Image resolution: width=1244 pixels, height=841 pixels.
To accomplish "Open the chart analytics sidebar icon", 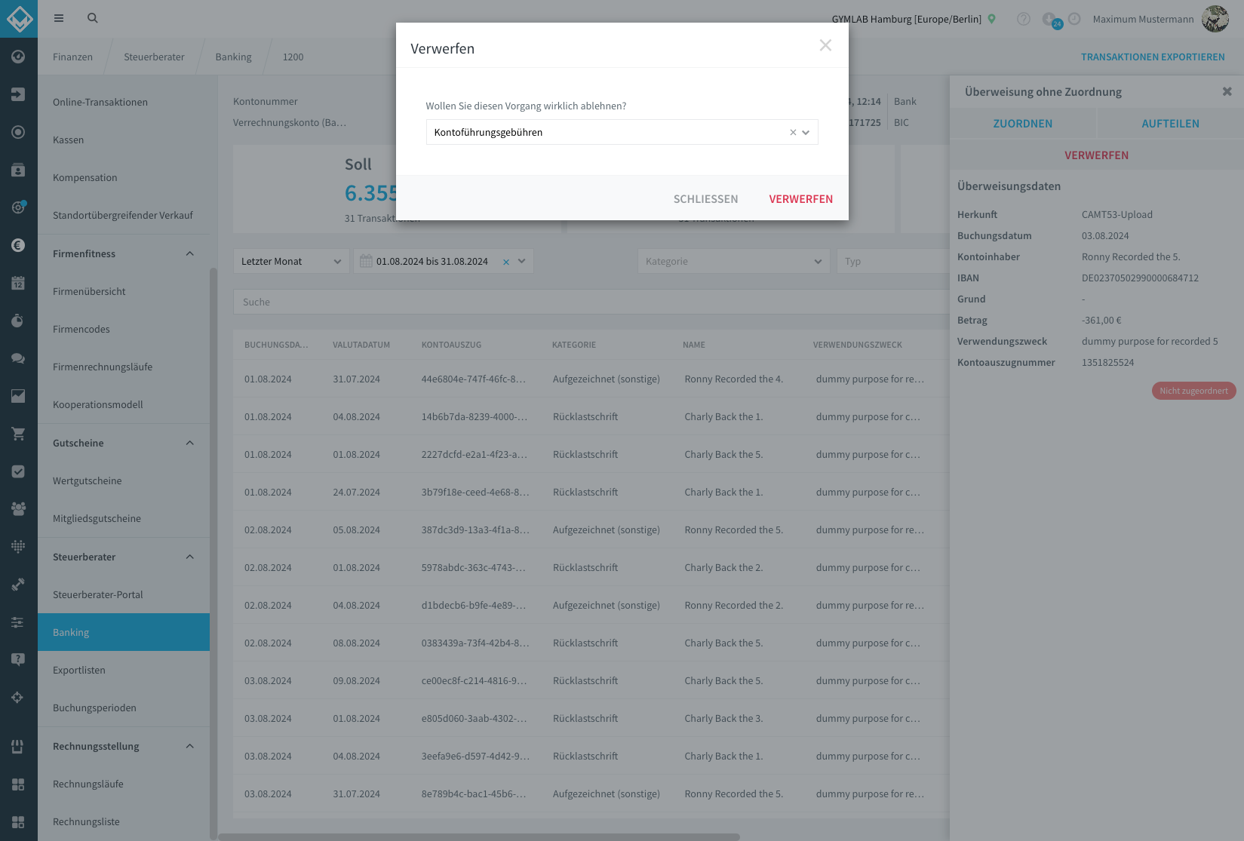I will click(x=19, y=396).
